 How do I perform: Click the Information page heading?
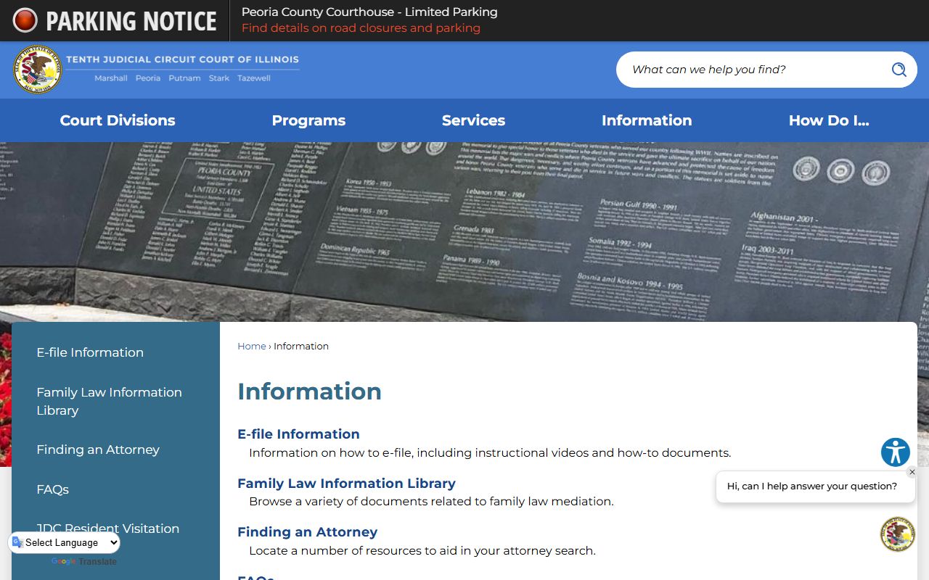click(309, 391)
